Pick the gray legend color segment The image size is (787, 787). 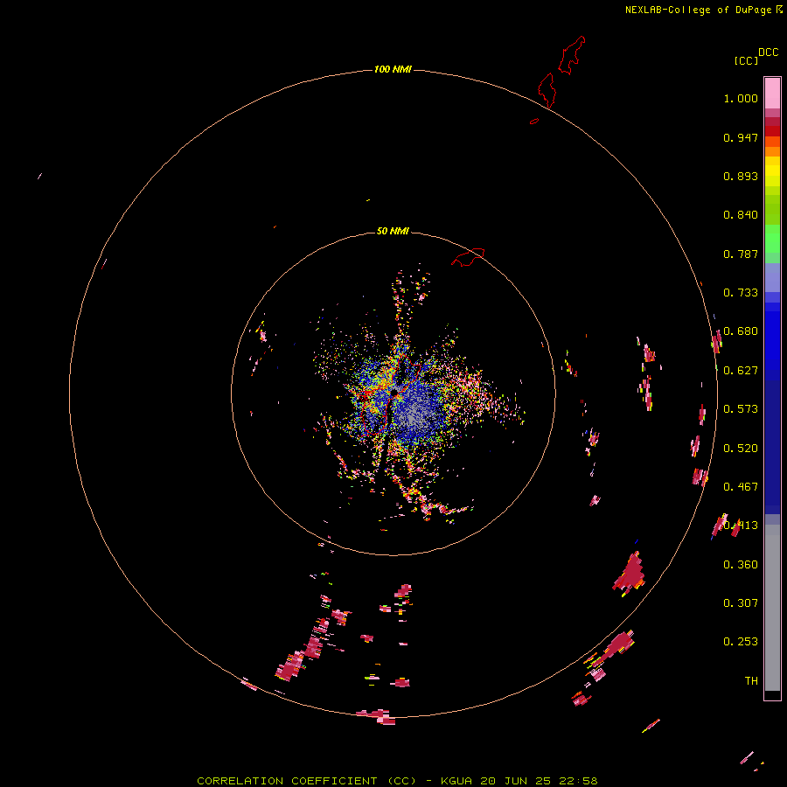(x=772, y=608)
